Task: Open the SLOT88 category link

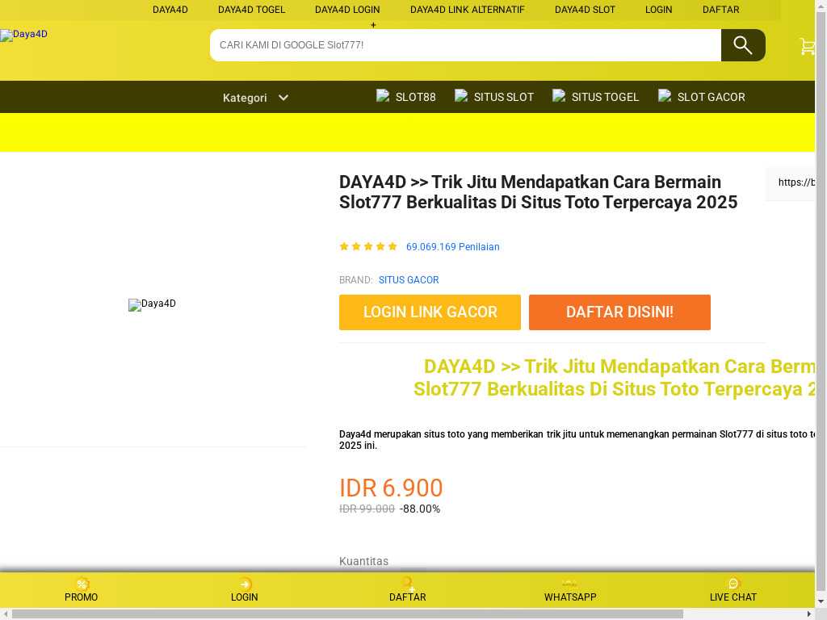Action: [416, 97]
